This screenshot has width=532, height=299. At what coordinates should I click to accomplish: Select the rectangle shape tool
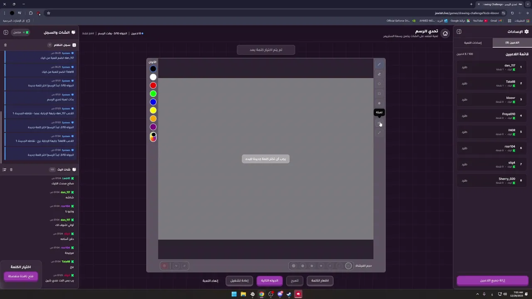(379, 94)
